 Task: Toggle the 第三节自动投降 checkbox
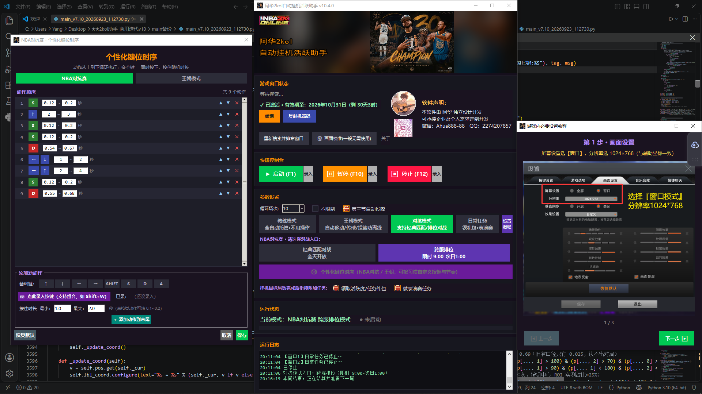coord(346,209)
